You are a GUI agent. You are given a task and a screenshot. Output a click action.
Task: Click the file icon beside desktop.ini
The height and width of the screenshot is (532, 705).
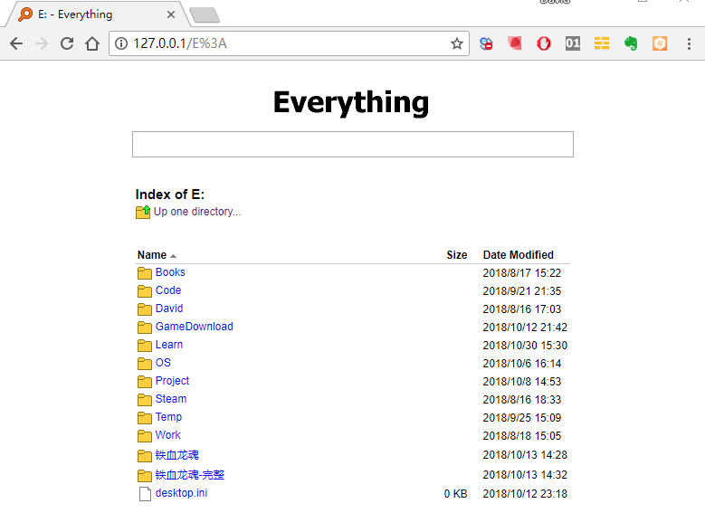tap(144, 494)
